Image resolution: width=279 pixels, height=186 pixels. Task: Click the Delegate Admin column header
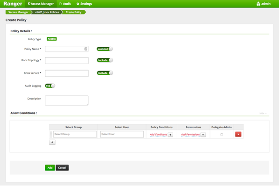(x=222, y=127)
